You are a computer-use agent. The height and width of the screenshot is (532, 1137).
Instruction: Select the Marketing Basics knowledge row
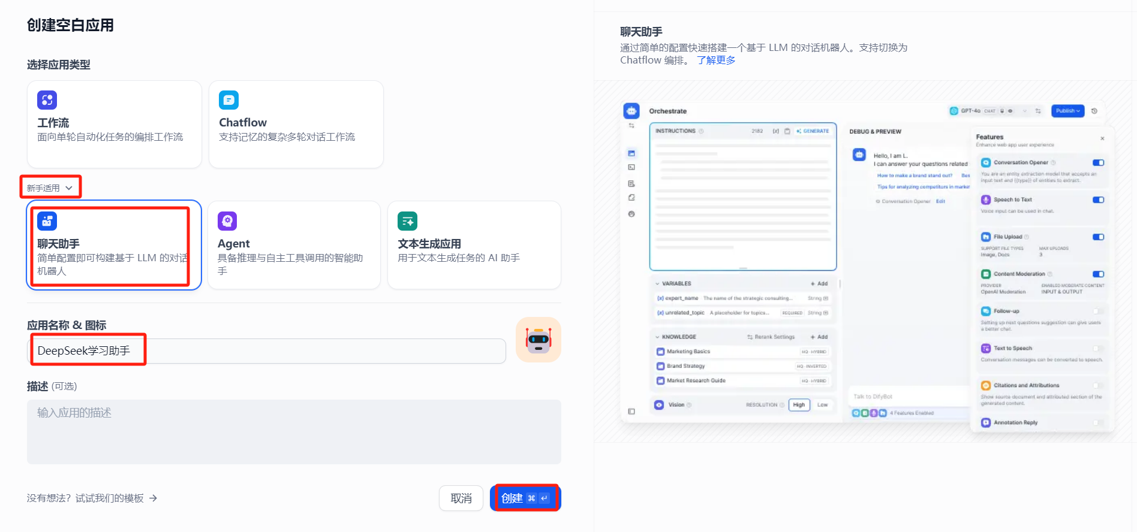[743, 352]
